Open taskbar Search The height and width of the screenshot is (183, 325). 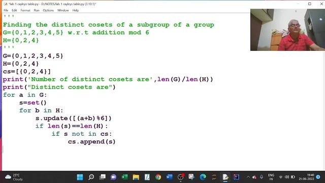point(91,177)
